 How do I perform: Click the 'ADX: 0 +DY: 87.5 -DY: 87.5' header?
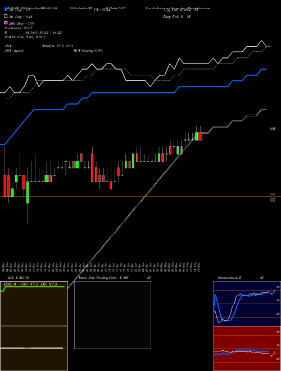click(x=30, y=284)
